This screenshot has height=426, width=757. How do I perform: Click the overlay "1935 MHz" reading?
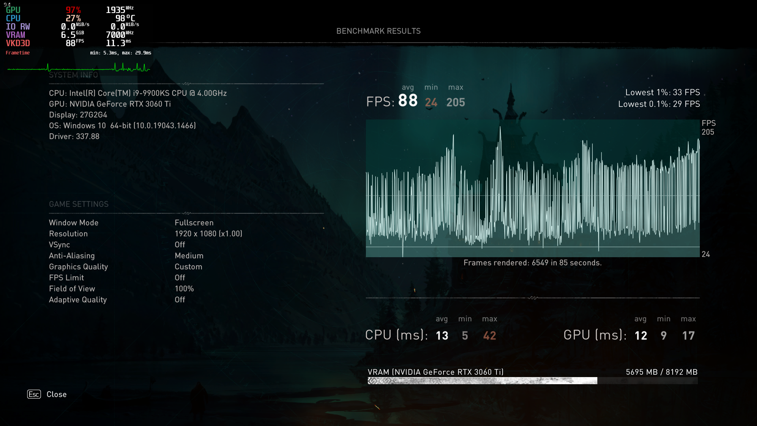click(x=120, y=10)
